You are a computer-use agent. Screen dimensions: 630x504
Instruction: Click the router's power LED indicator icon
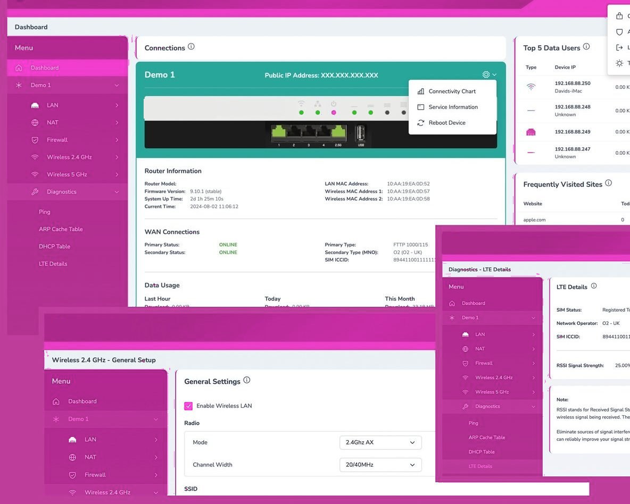(x=334, y=104)
